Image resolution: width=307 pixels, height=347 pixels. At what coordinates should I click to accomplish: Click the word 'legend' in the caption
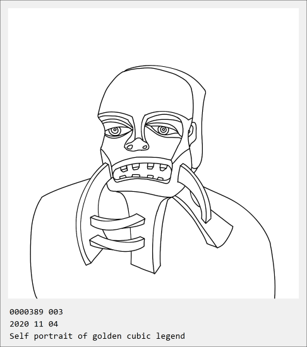click(171, 336)
